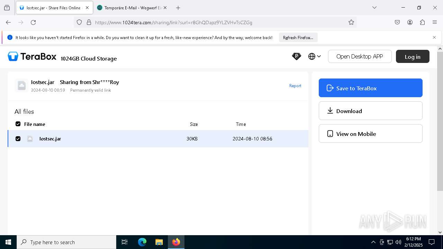Image resolution: width=443 pixels, height=249 pixels.
Task: Click the 30KB size value
Action: [x=192, y=139]
